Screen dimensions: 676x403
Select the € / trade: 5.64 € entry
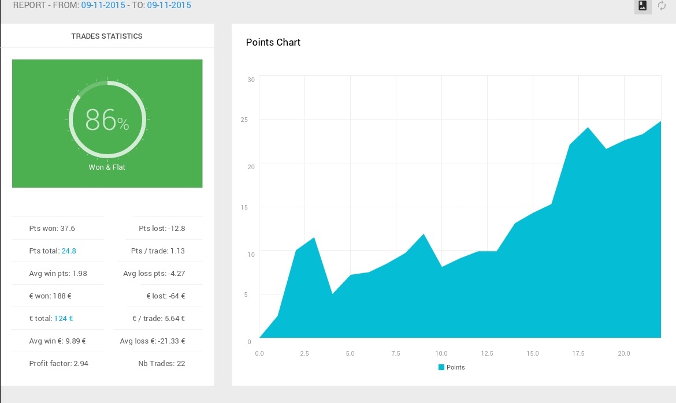(x=159, y=319)
